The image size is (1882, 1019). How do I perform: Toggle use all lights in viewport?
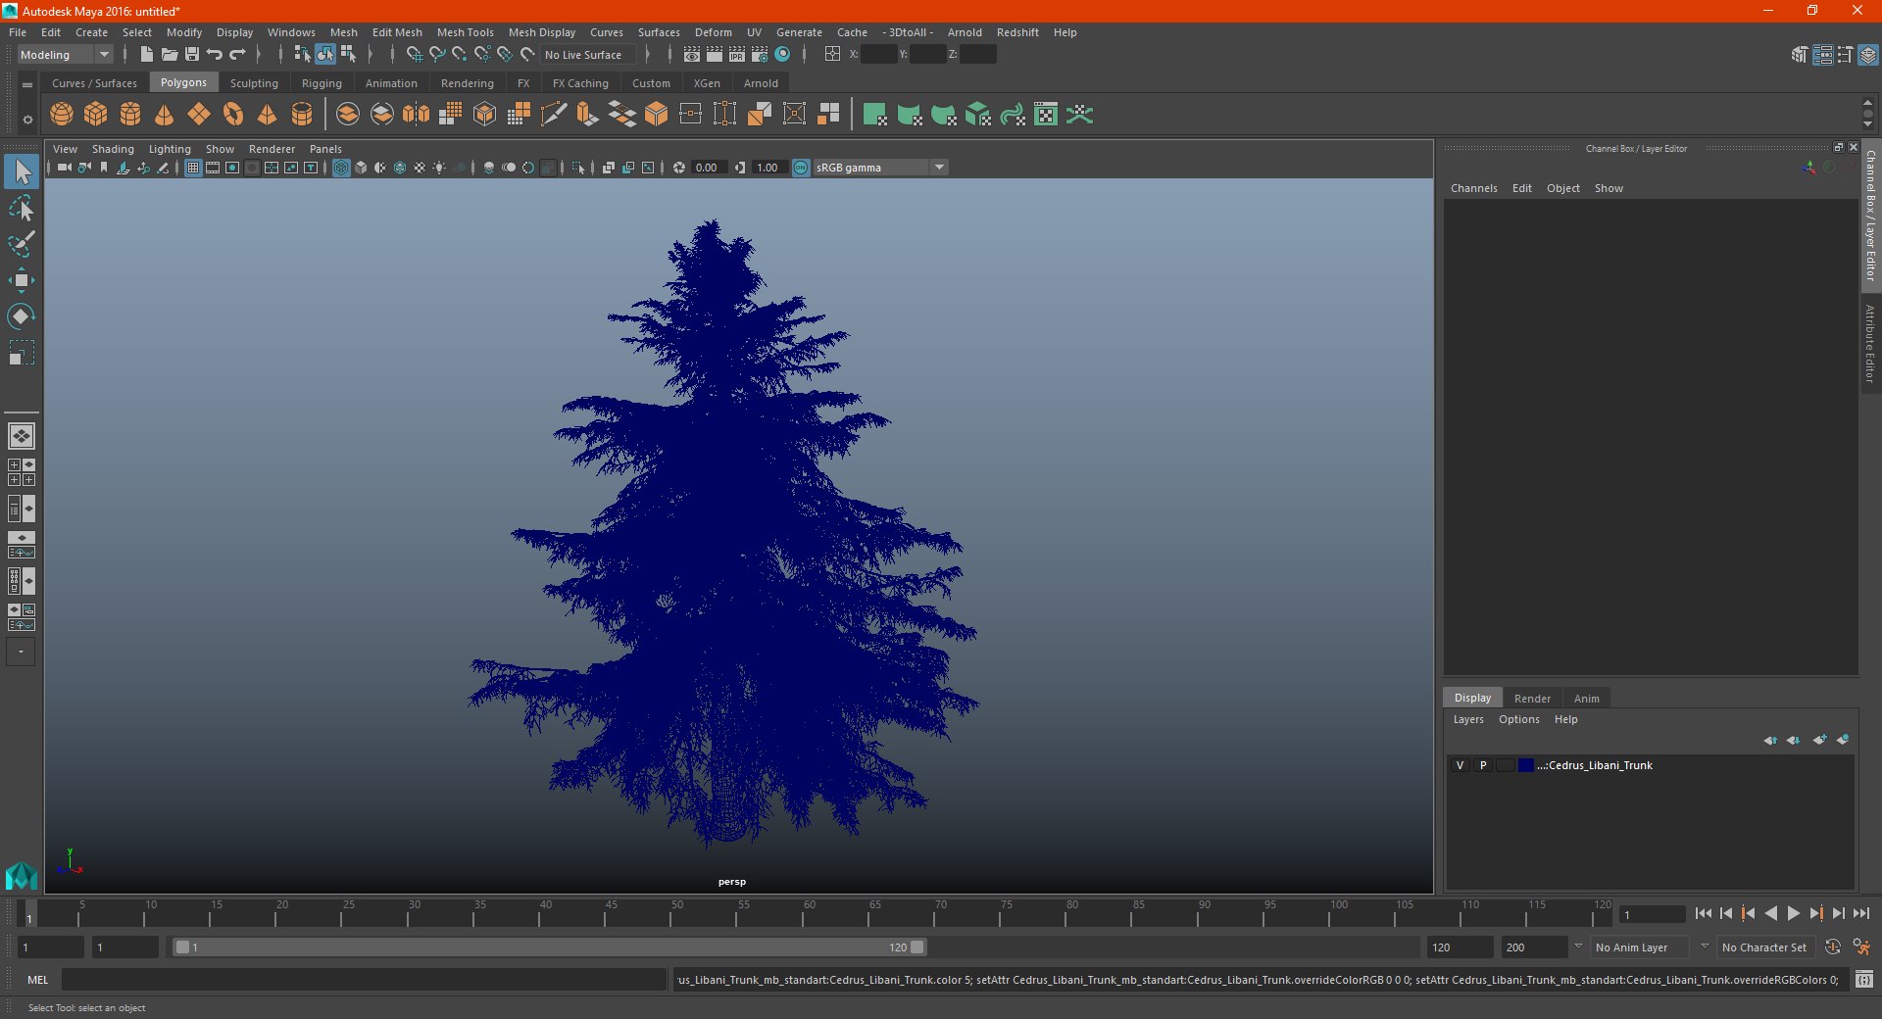pyautogui.click(x=439, y=168)
